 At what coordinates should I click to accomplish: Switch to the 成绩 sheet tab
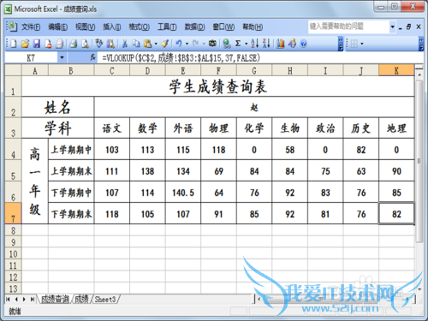tap(81, 299)
